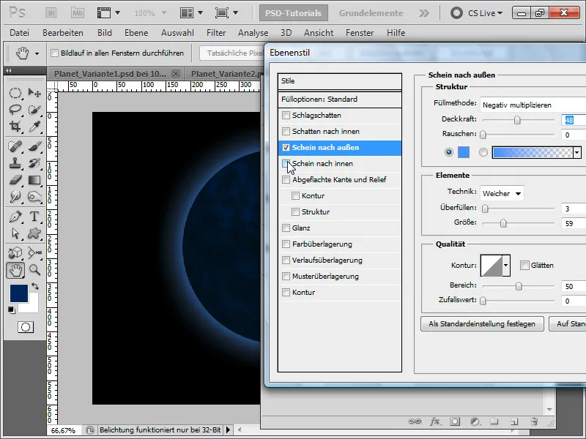Select the Spot Healing Brush tool
This screenshot has height=439, width=586.
[x=15, y=146]
